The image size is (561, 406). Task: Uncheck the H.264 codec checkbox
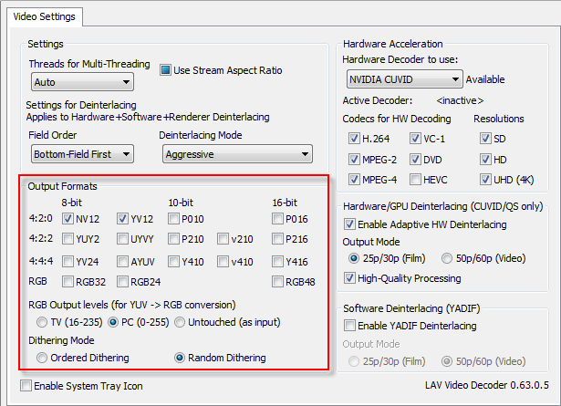[x=354, y=139]
